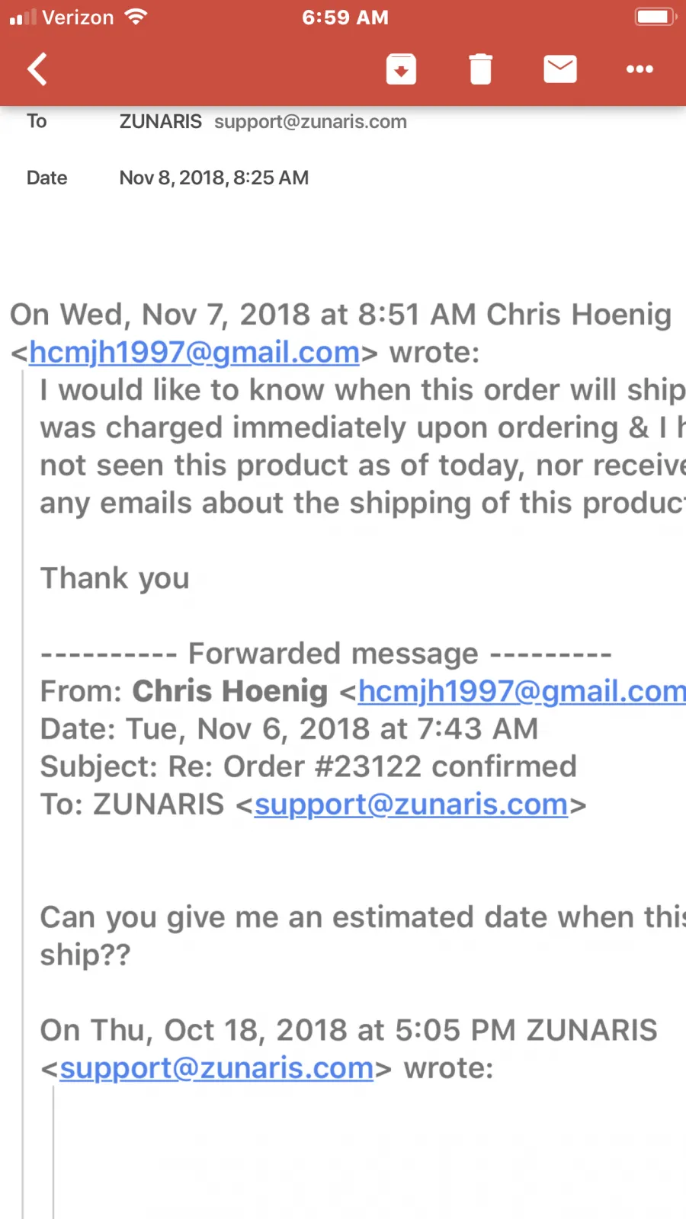Delete the email with trash icon

480,69
